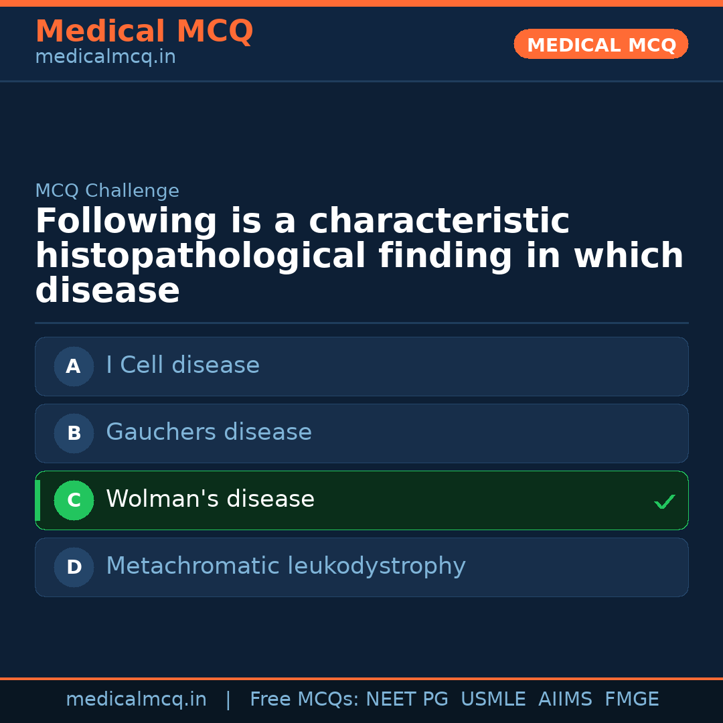Image resolution: width=723 pixels, height=723 pixels.
Task: Click the green checkmark on Wolman's disease
Action: point(664,501)
